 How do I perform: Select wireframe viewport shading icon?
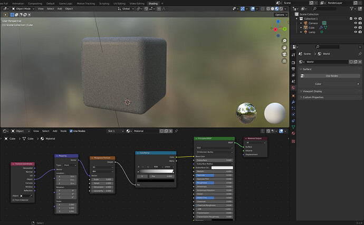(268, 9)
